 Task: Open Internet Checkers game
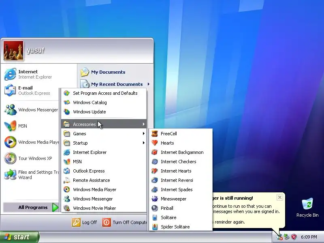tap(181, 162)
